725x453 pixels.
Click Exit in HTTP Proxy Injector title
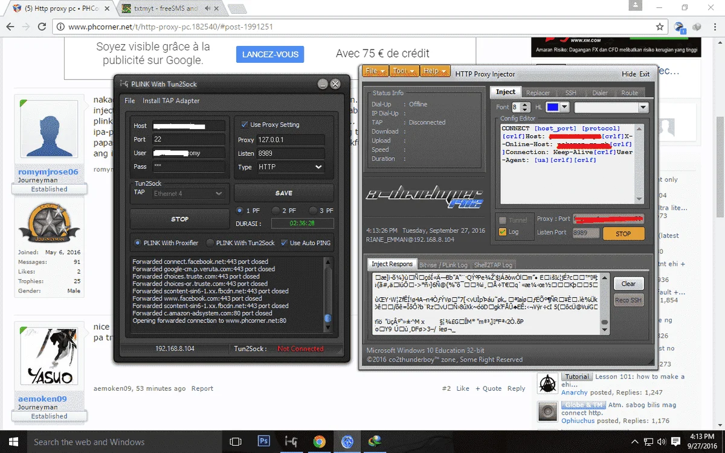click(x=645, y=74)
